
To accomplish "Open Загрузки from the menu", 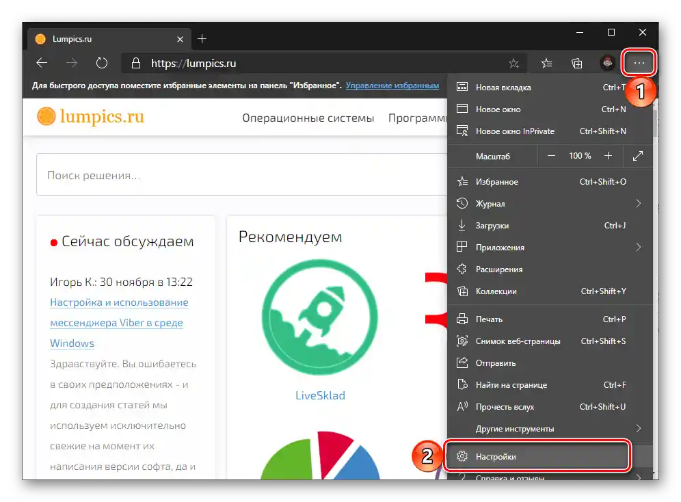I will click(550, 226).
